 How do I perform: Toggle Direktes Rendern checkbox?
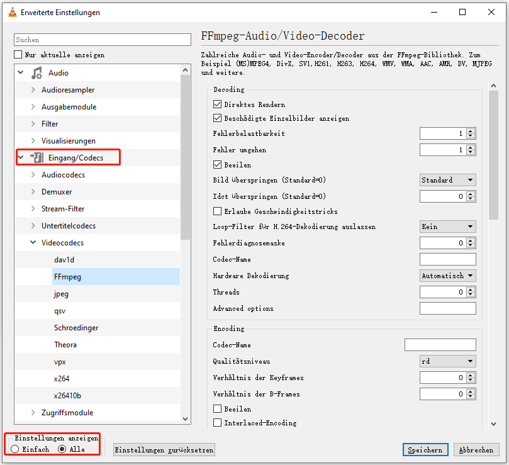tap(217, 104)
